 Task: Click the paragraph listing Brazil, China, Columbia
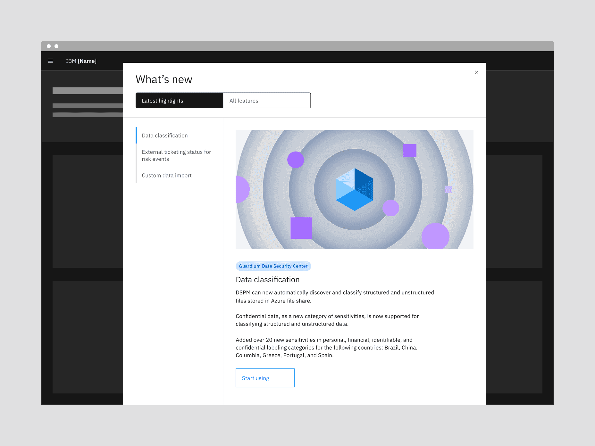[327, 348]
